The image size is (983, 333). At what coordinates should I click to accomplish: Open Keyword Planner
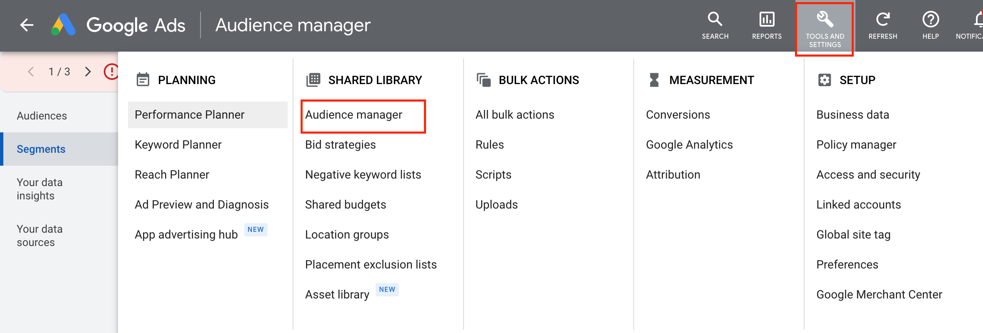178,145
